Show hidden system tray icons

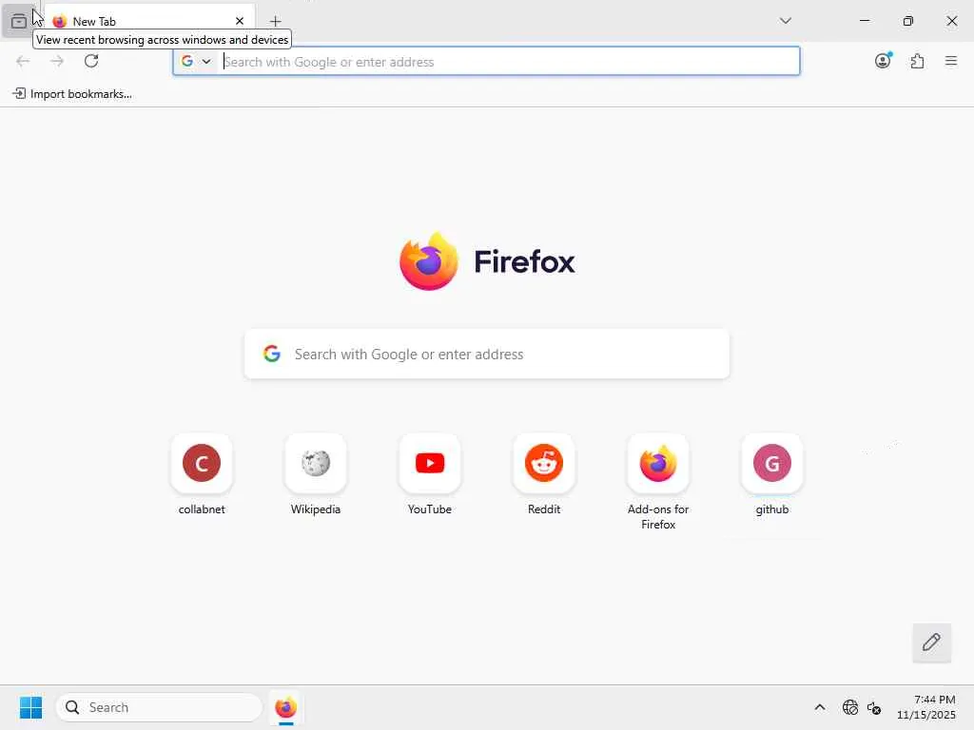coord(820,707)
